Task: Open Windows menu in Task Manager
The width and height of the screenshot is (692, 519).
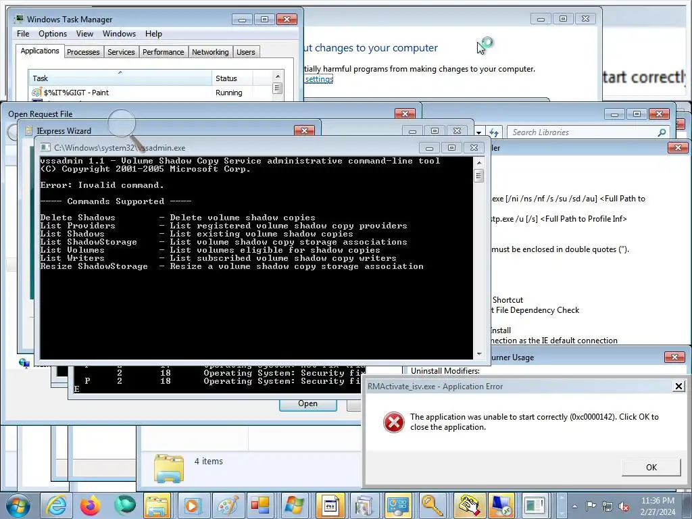Action: tap(119, 34)
